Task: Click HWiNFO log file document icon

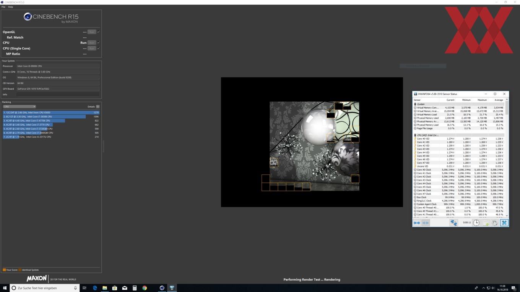Action: [486, 223]
